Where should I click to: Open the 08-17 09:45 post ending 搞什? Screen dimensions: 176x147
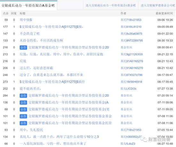52,82
